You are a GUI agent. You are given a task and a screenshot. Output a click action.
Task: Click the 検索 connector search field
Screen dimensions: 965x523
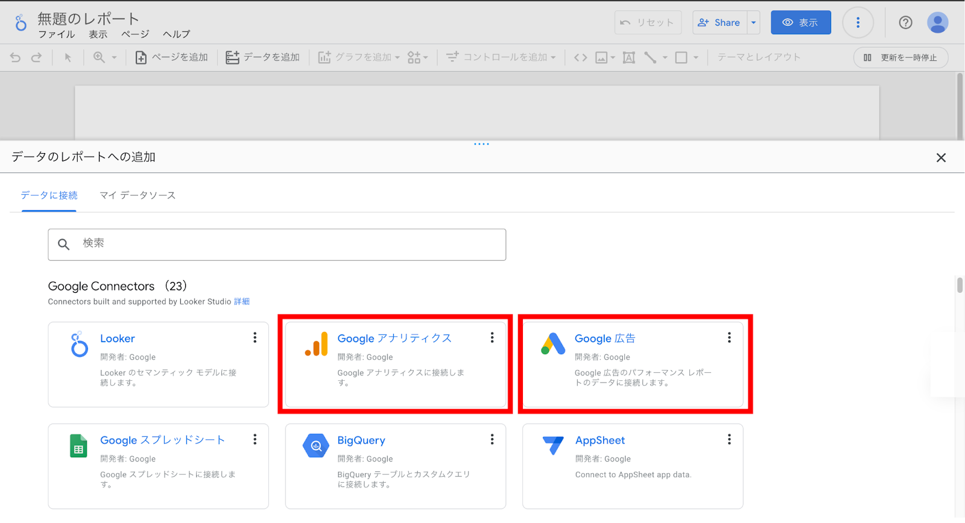pyautogui.click(x=277, y=244)
